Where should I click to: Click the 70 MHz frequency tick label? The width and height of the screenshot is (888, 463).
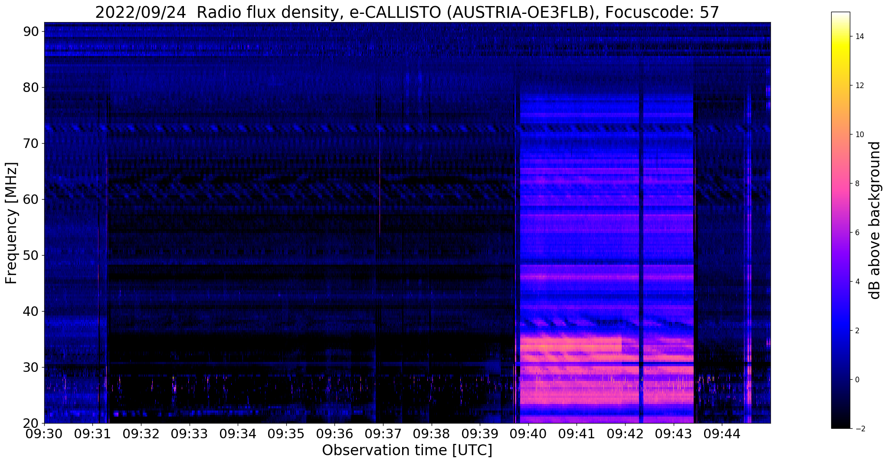pos(32,143)
